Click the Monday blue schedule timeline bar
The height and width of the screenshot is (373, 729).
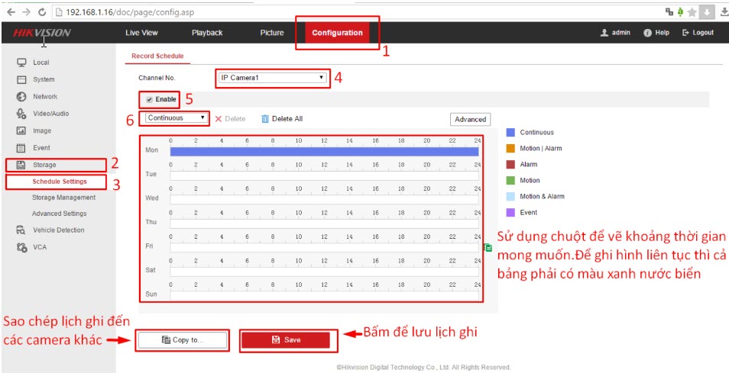tap(324, 151)
